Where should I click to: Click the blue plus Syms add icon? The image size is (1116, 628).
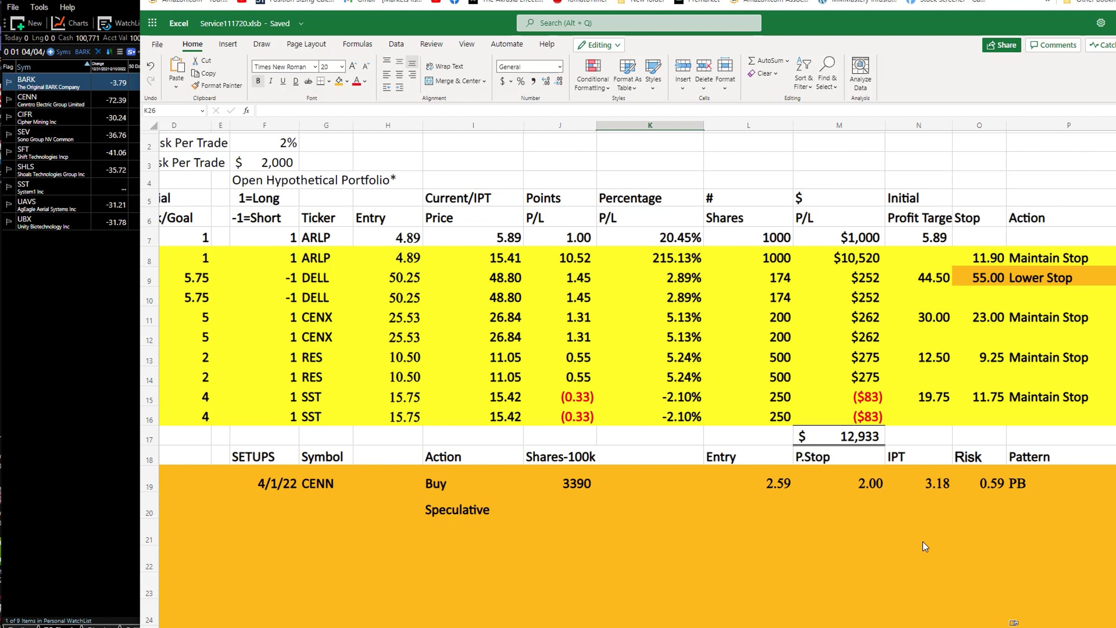coord(51,52)
